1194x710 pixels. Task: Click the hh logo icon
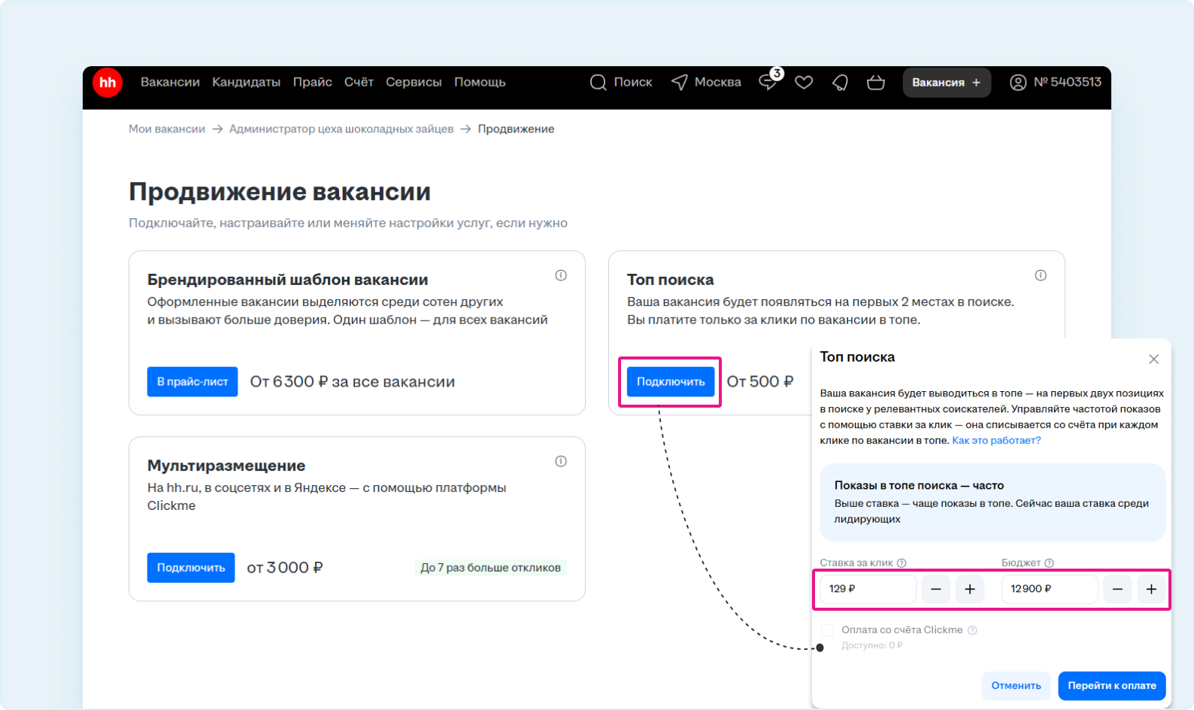(108, 83)
